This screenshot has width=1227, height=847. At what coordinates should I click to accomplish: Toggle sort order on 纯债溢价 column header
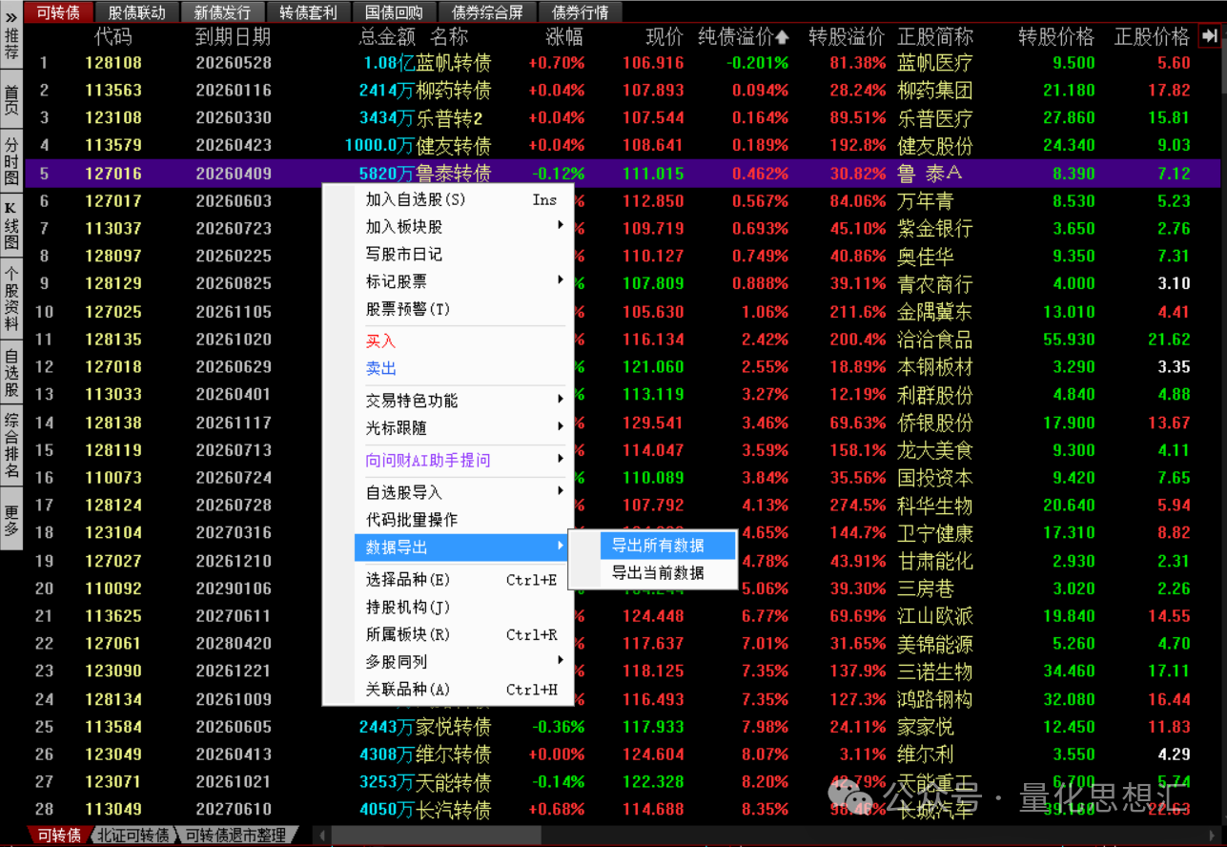(743, 37)
